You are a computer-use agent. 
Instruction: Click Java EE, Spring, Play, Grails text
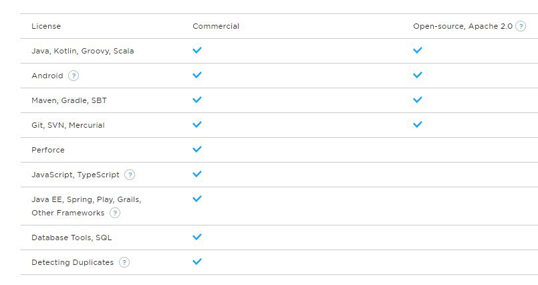click(x=86, y=199)
